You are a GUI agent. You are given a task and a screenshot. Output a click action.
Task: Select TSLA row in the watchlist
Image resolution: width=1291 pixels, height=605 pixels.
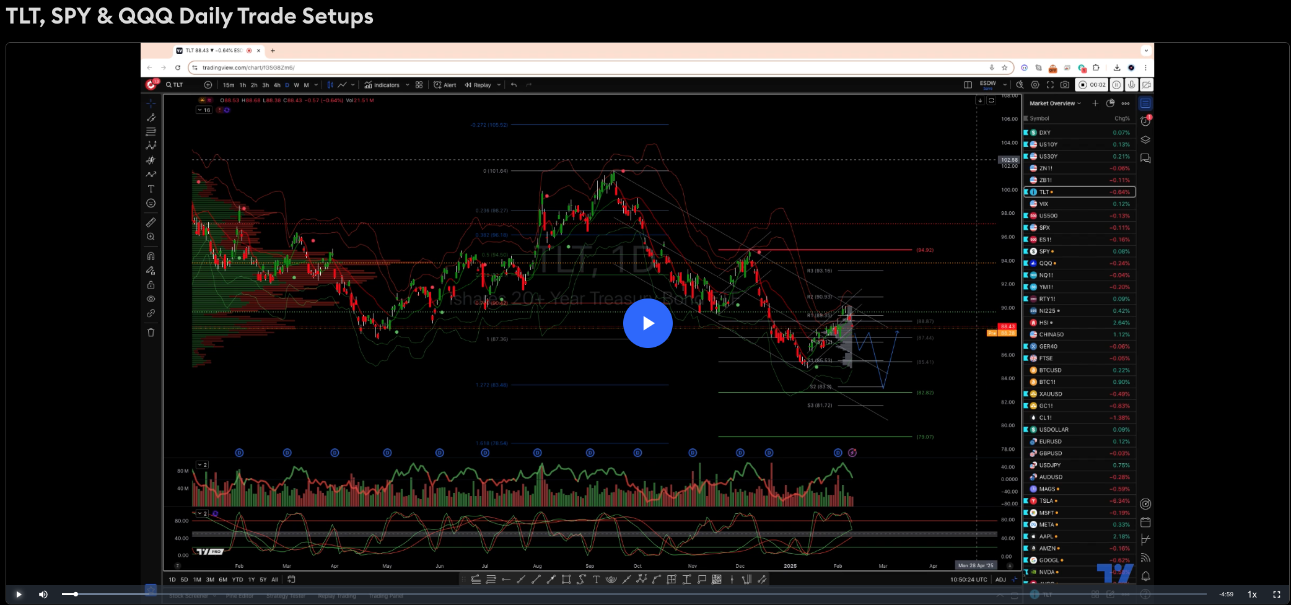tap(1079, 501)
